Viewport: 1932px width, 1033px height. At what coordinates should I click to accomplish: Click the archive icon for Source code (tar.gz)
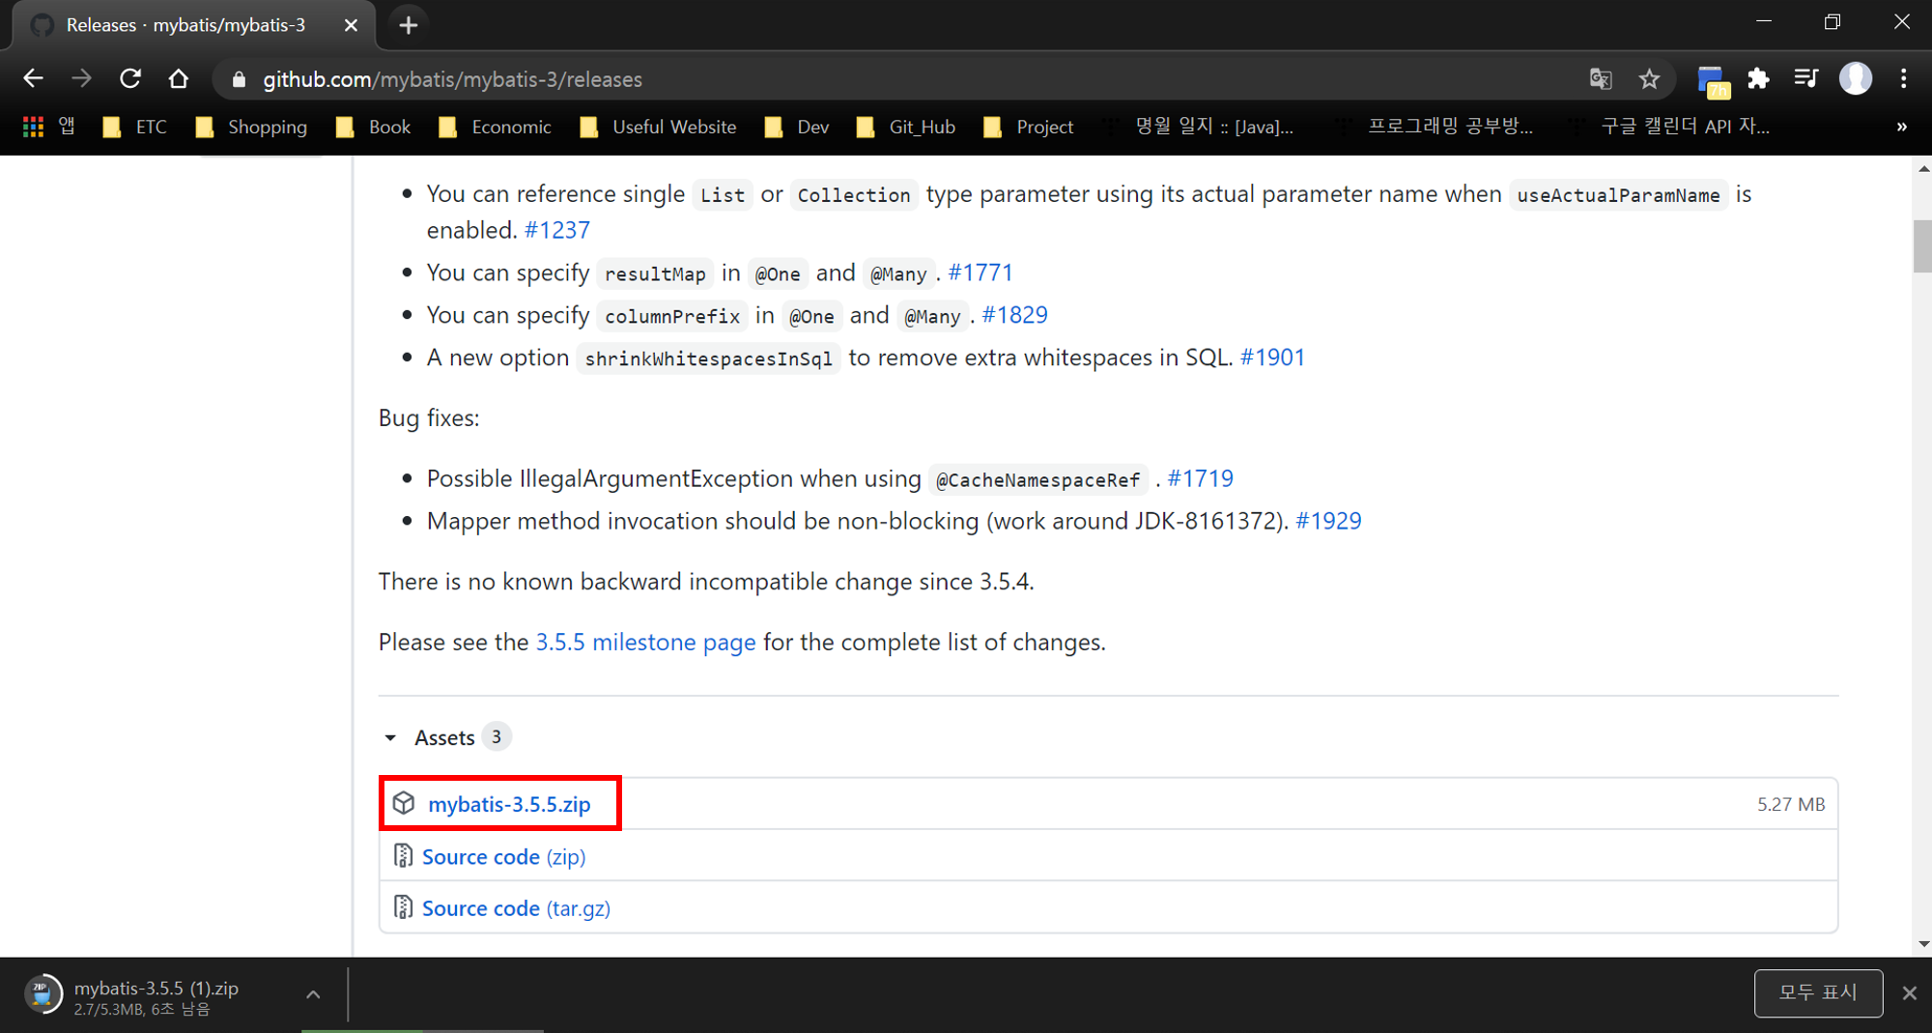point(403,907)
